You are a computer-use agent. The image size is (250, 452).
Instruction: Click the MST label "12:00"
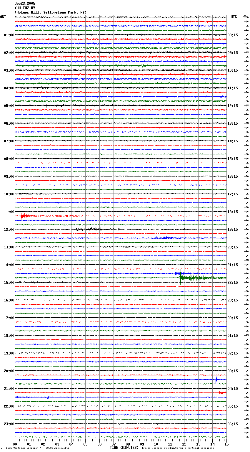pos(9,230)
